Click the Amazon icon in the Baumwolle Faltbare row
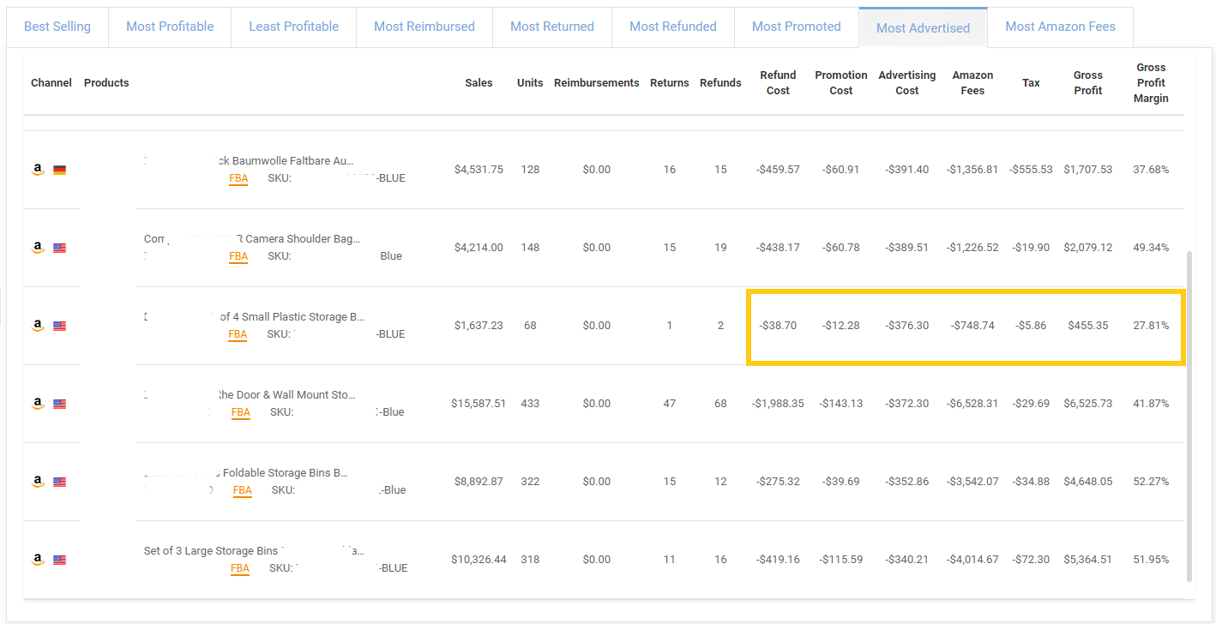1216x624 pixels. [38, 170]
